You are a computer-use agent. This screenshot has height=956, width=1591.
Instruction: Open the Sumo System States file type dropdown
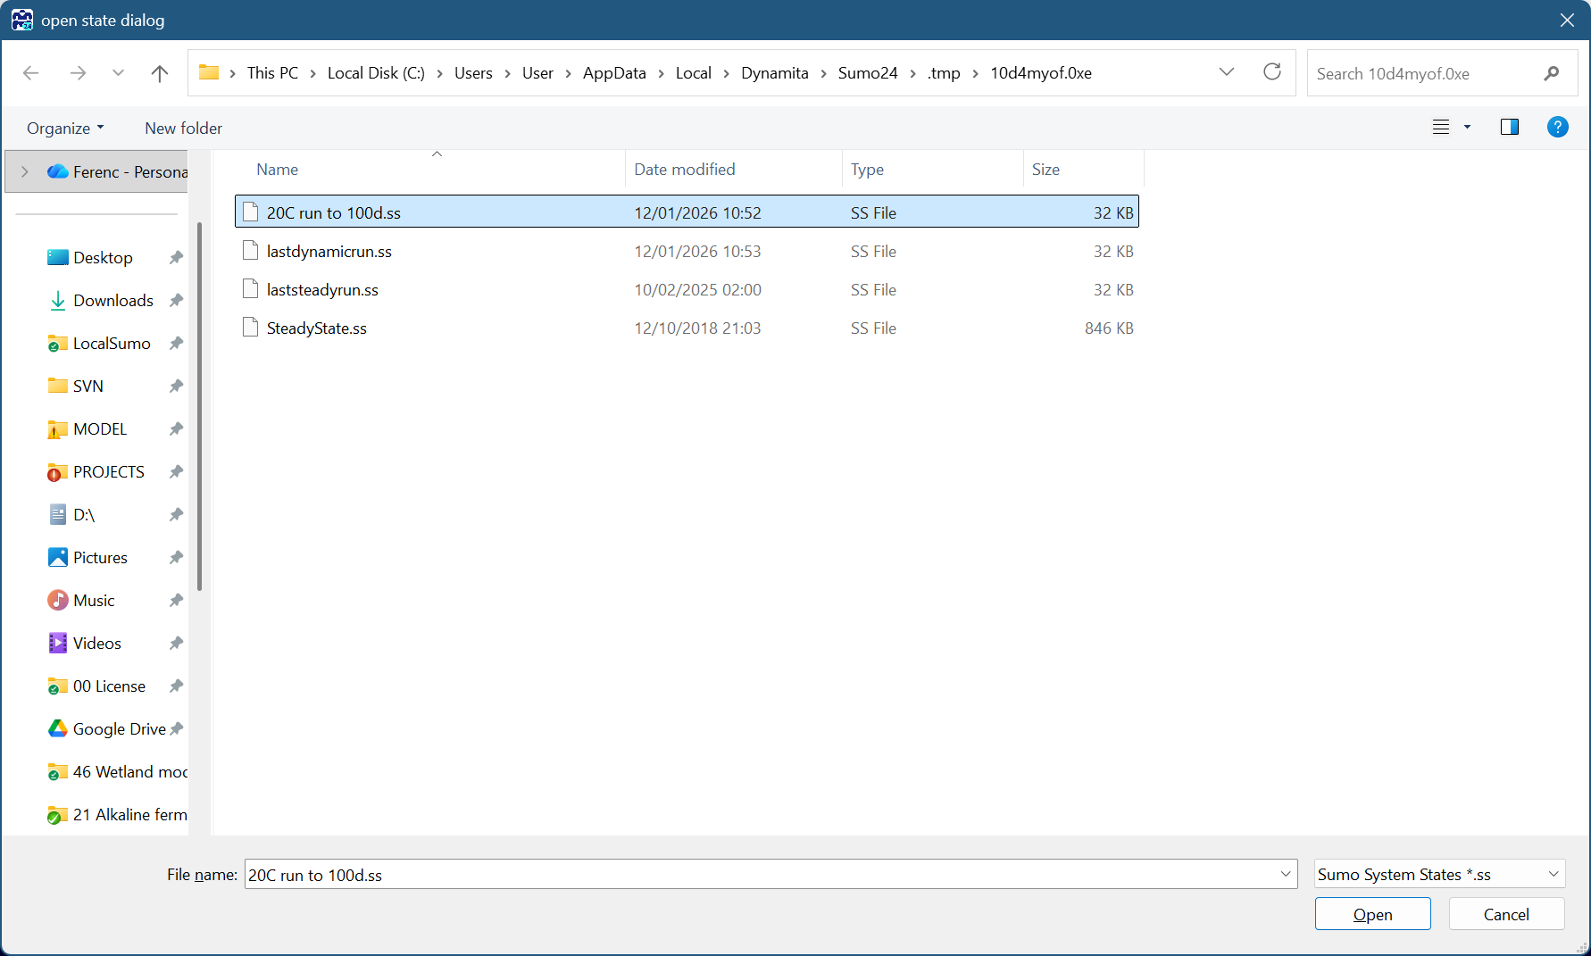pyautogui.click(x=1439, y=875)
